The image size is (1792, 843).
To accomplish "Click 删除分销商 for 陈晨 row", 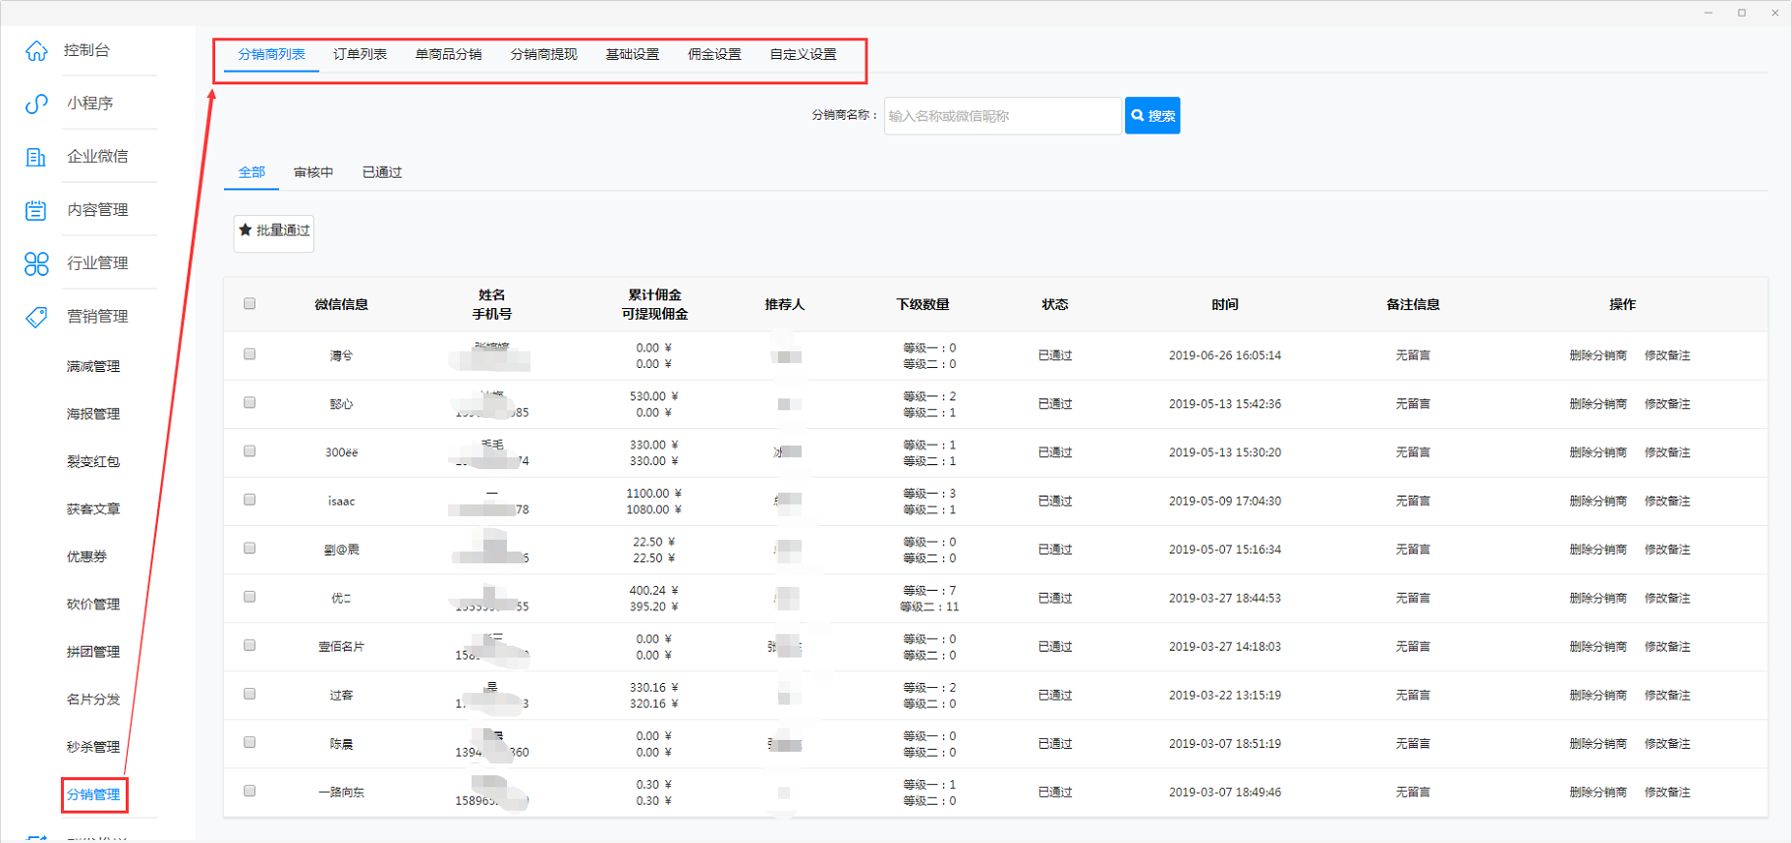I will (x=1597, y=744).
